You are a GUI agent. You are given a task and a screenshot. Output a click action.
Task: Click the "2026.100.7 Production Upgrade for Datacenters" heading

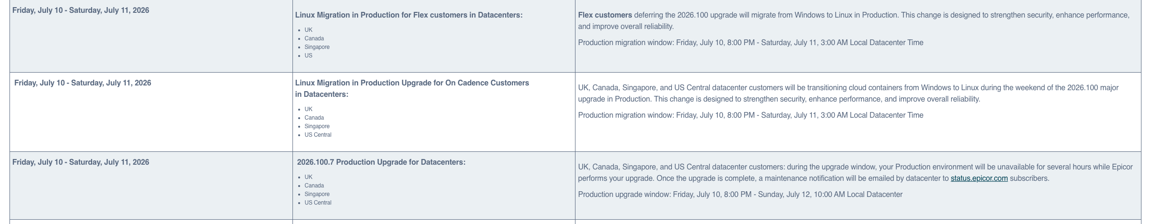click(x=381, y=162)
